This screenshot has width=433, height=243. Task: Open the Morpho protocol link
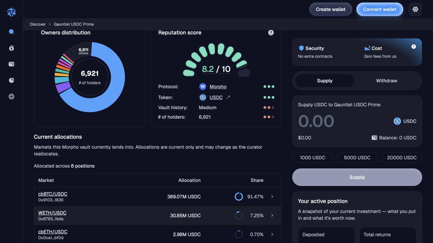click(218, 87)
